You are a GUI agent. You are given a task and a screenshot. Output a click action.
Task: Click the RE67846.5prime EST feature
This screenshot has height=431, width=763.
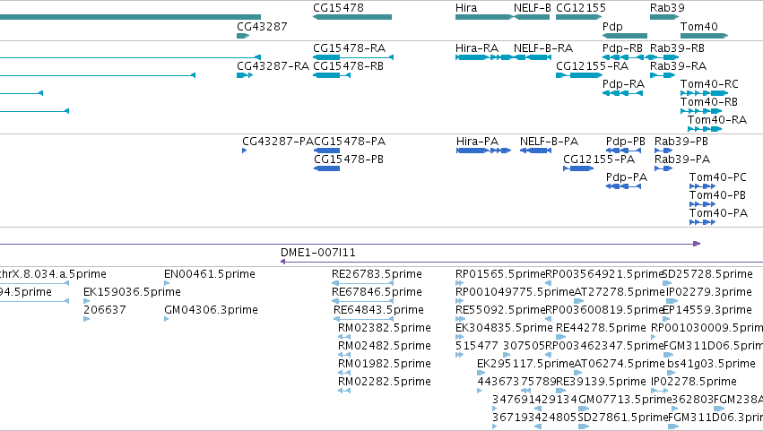coord(362,301)
